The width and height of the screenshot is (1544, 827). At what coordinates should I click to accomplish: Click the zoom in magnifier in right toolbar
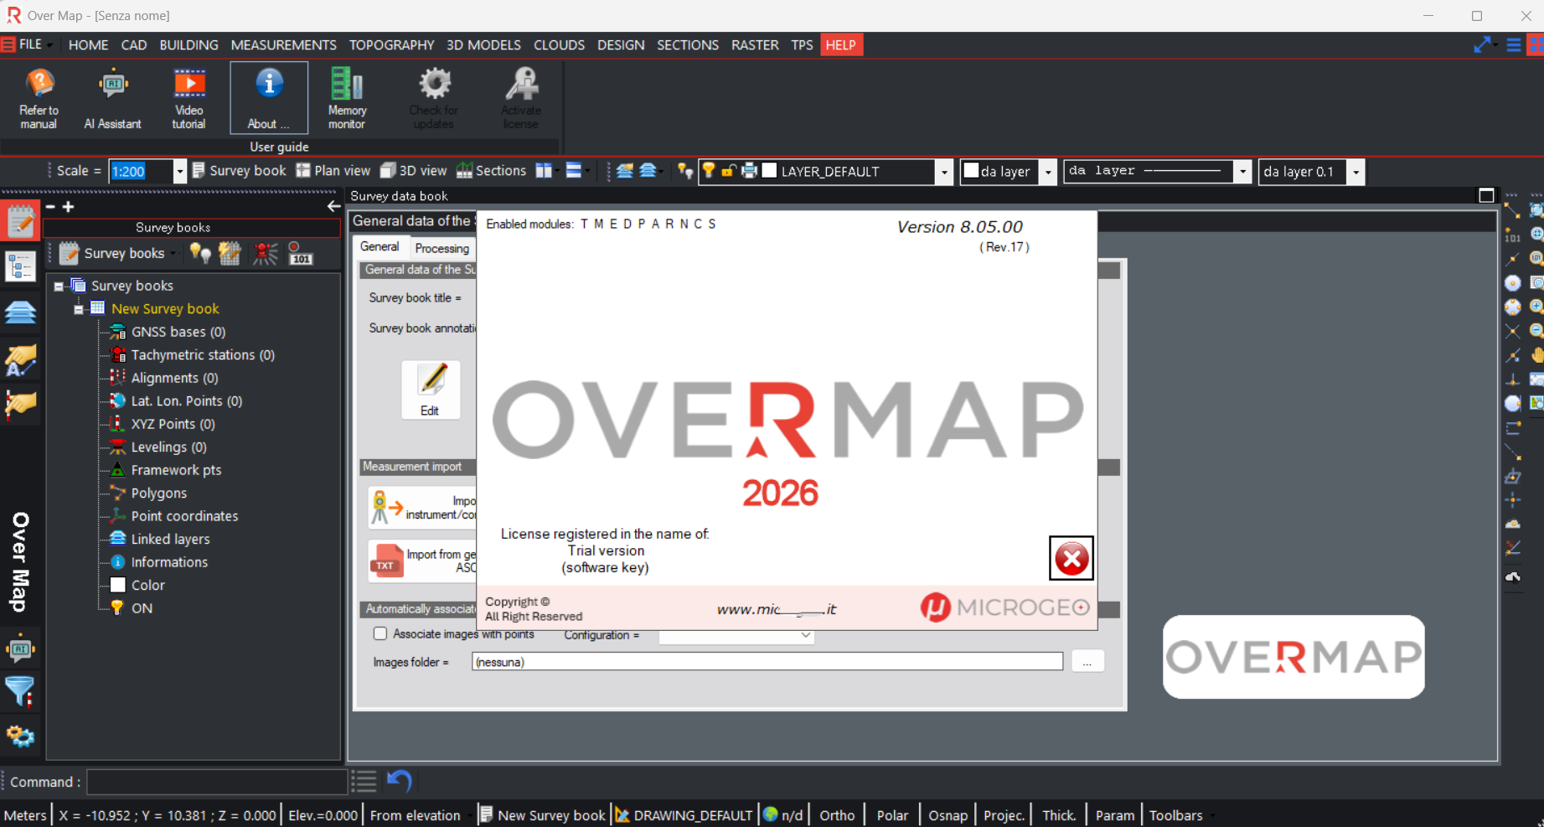coord(1536,307)
